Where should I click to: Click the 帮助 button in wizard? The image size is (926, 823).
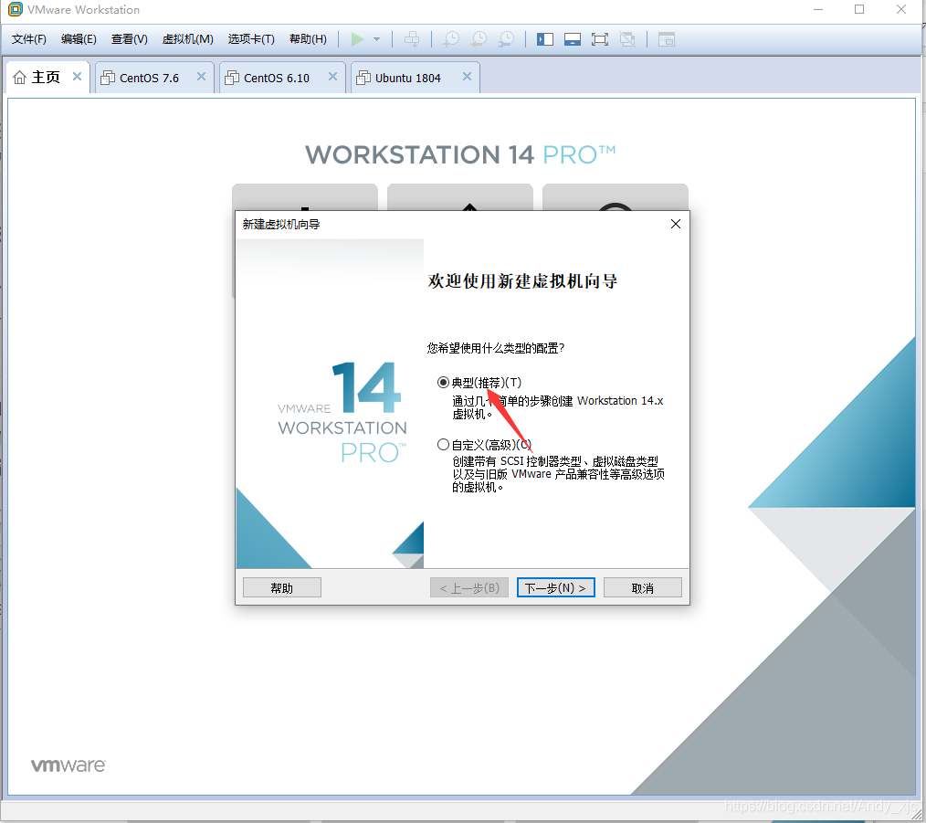tap(281, 588)
